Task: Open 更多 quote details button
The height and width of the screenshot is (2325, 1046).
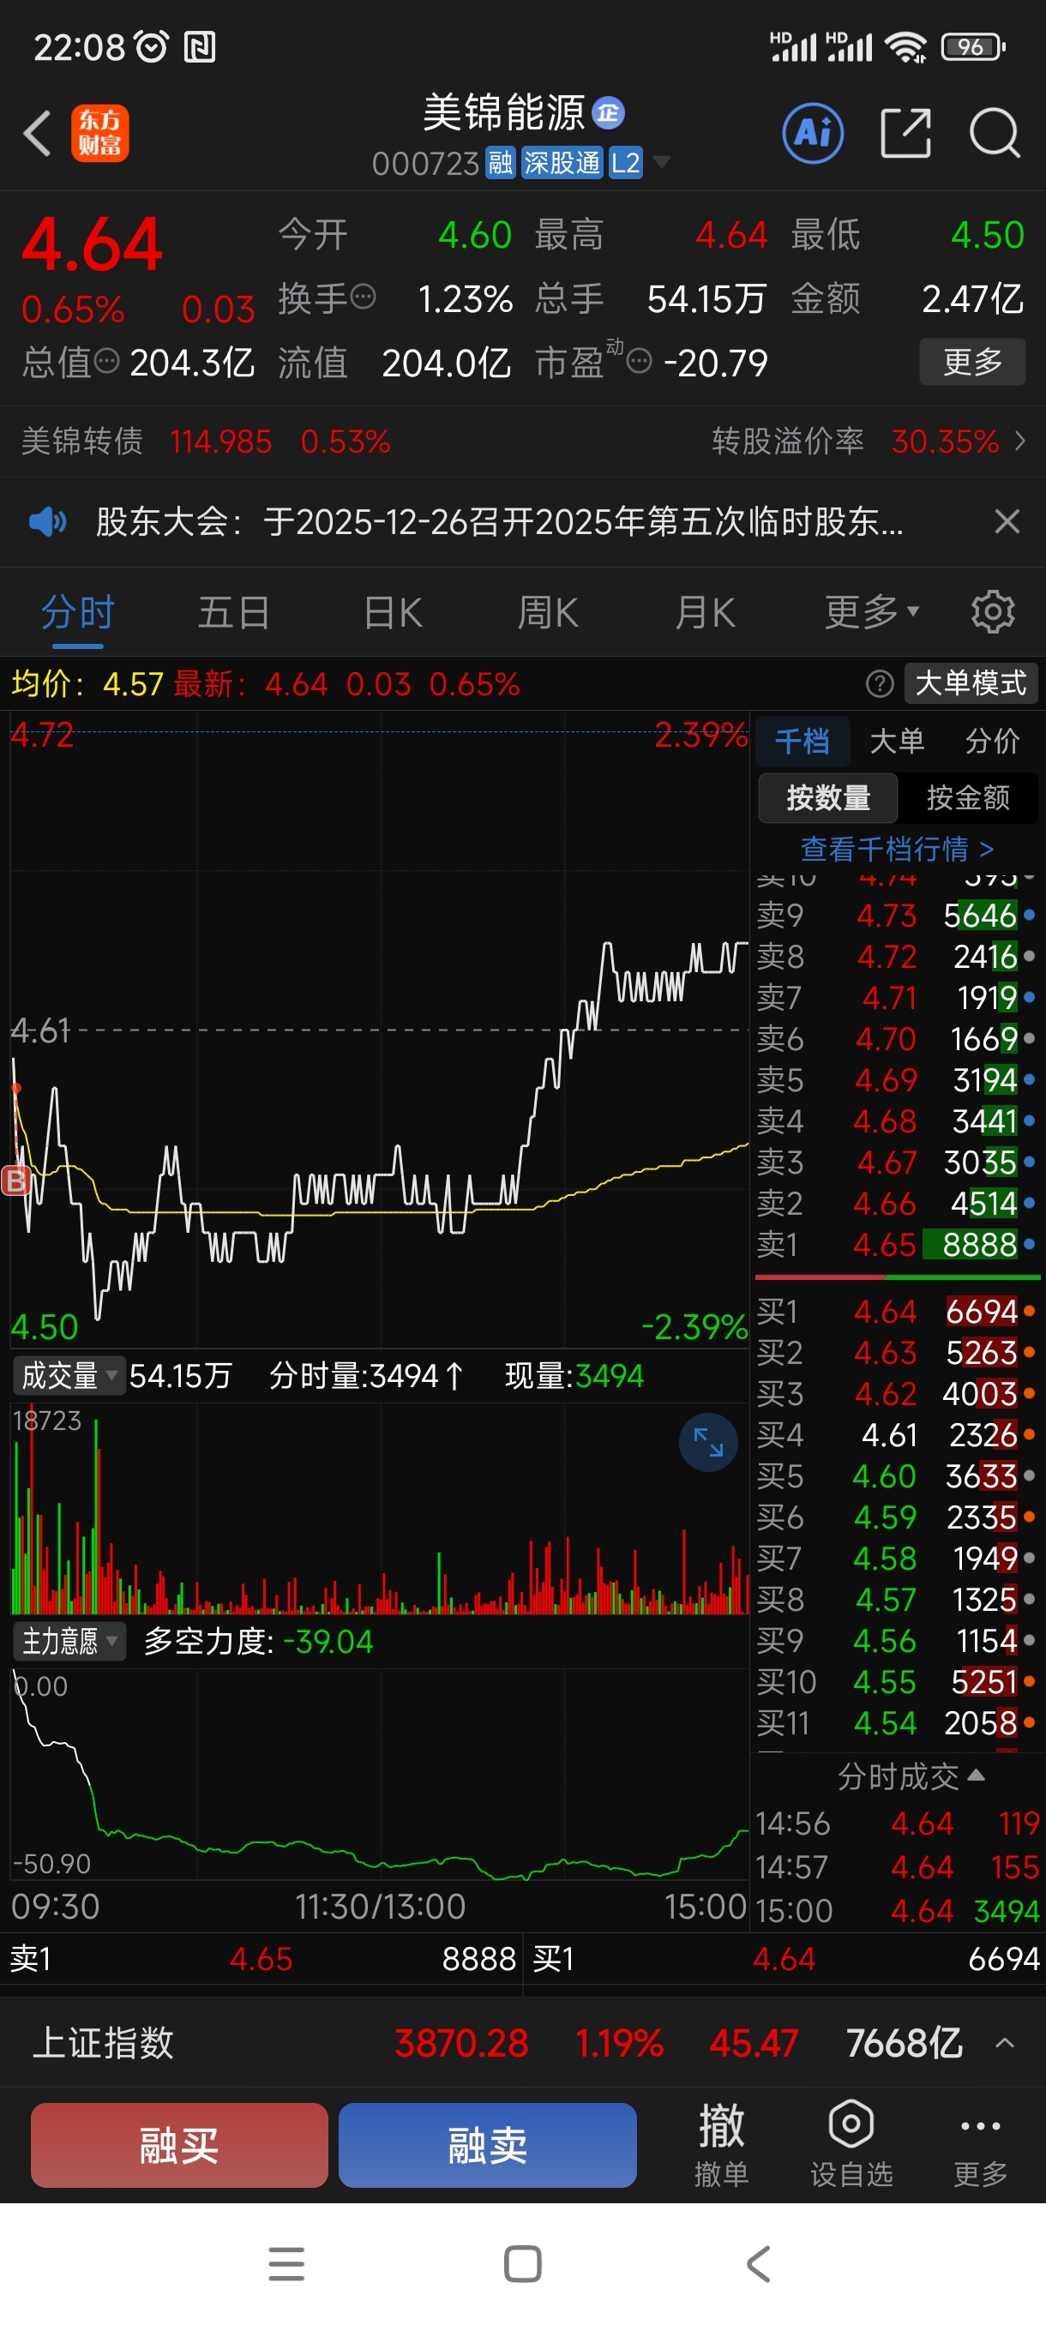Action: coord(972,362)
